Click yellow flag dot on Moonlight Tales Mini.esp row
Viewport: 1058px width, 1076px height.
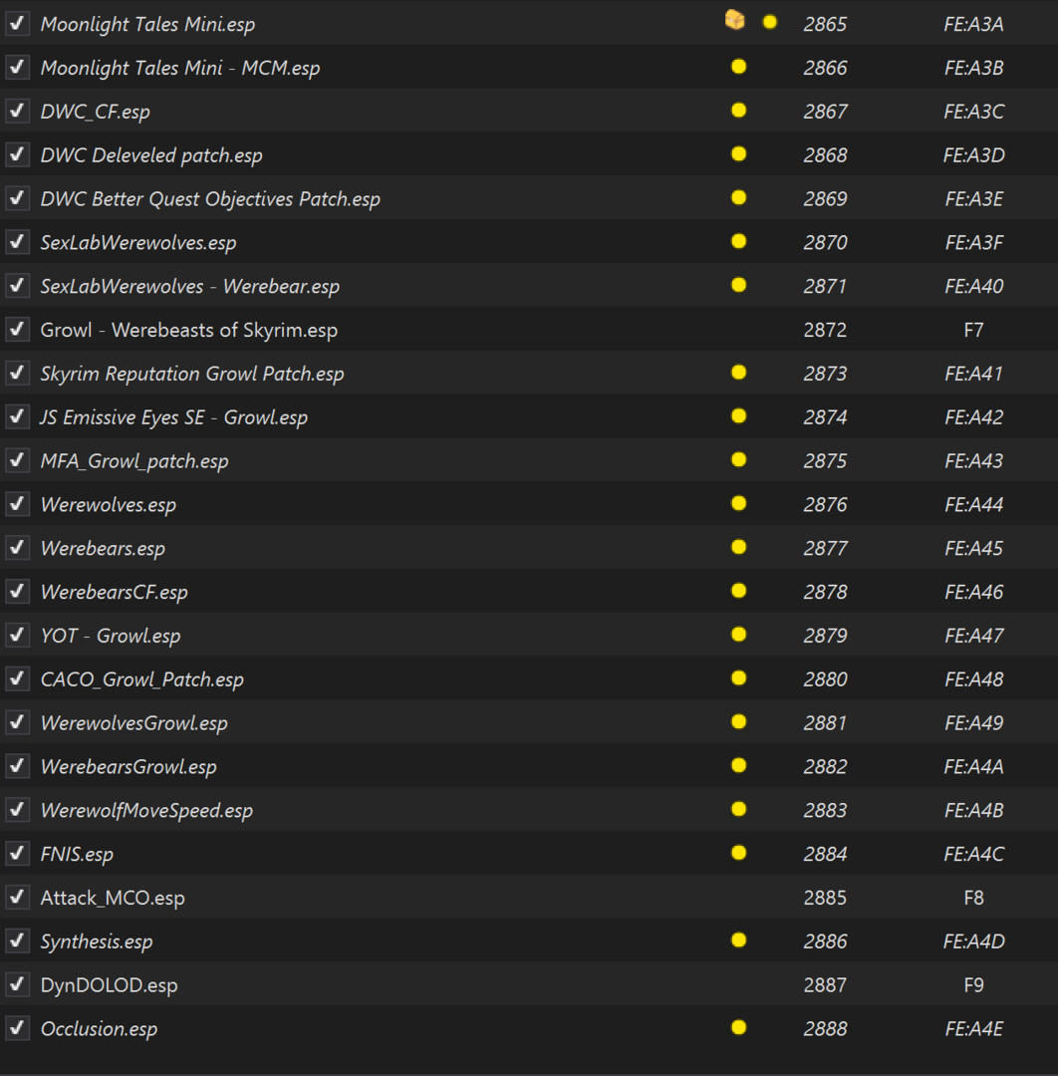(770, 23)
